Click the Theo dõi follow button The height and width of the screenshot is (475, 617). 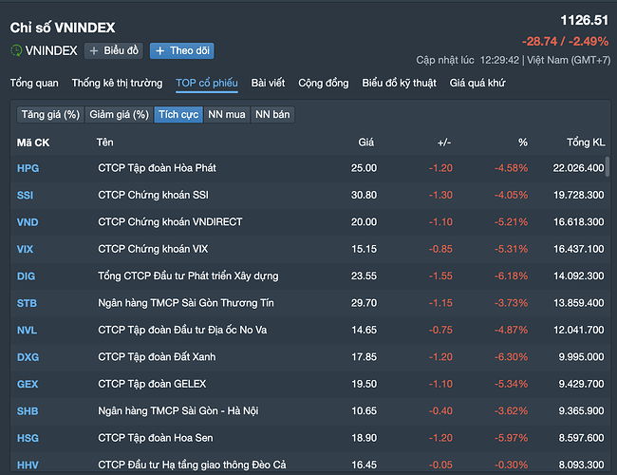point(182,50)
